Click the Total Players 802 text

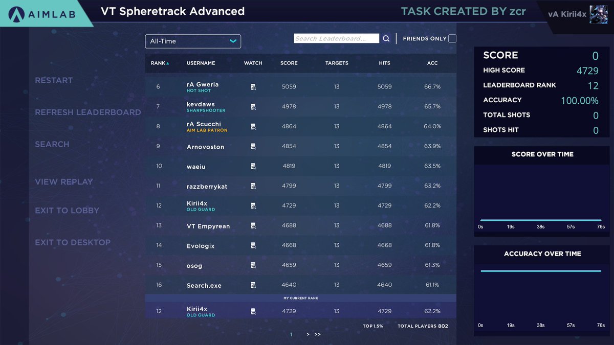423,326
